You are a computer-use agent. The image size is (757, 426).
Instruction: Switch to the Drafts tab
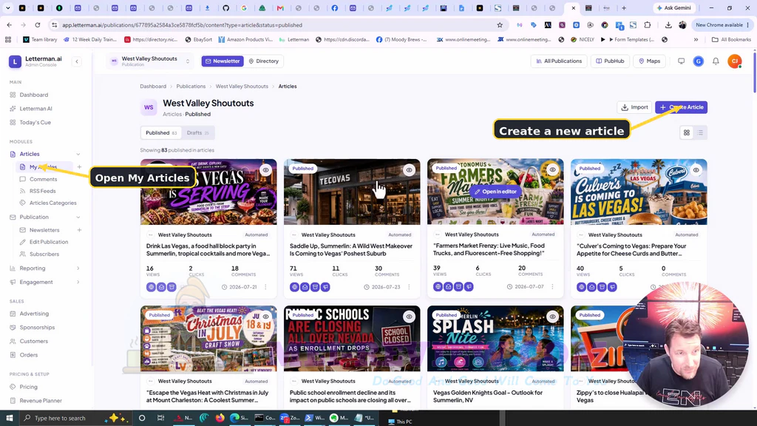click(x=198, y=133)
